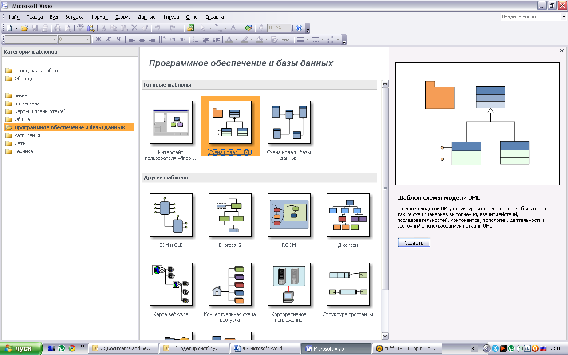
Task: Open the Формат menu
Action: 99,17
